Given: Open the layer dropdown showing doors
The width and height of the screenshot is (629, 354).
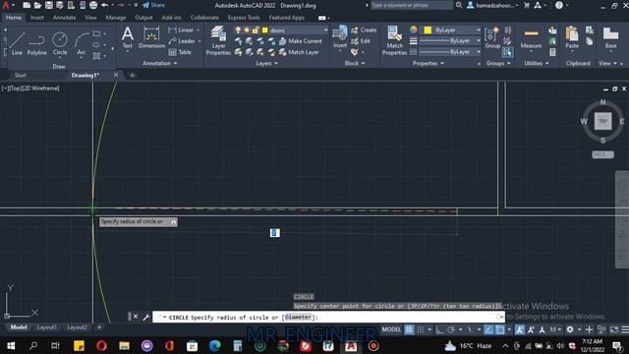Looking at the screenshot, I should (281, 30).
